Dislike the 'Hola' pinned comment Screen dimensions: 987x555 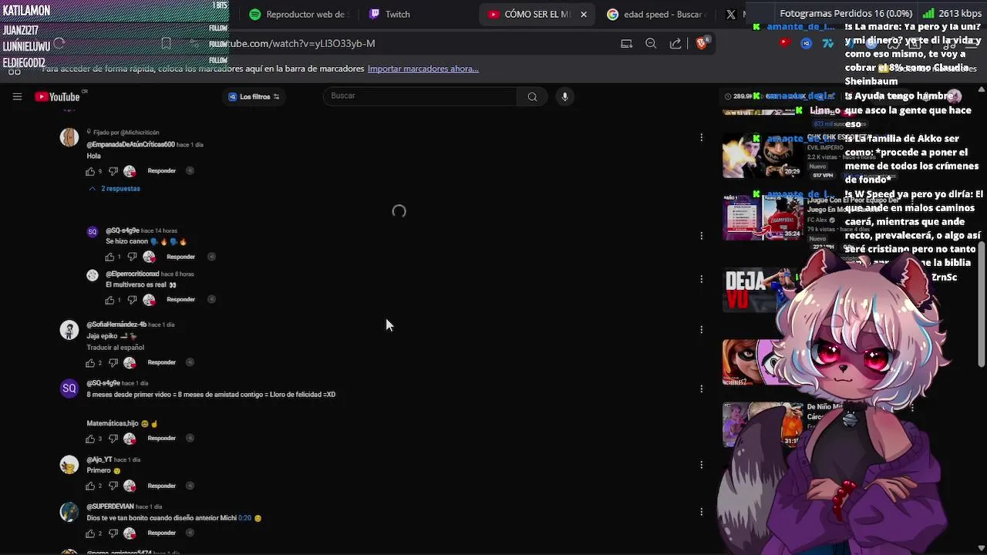[113, 171]
